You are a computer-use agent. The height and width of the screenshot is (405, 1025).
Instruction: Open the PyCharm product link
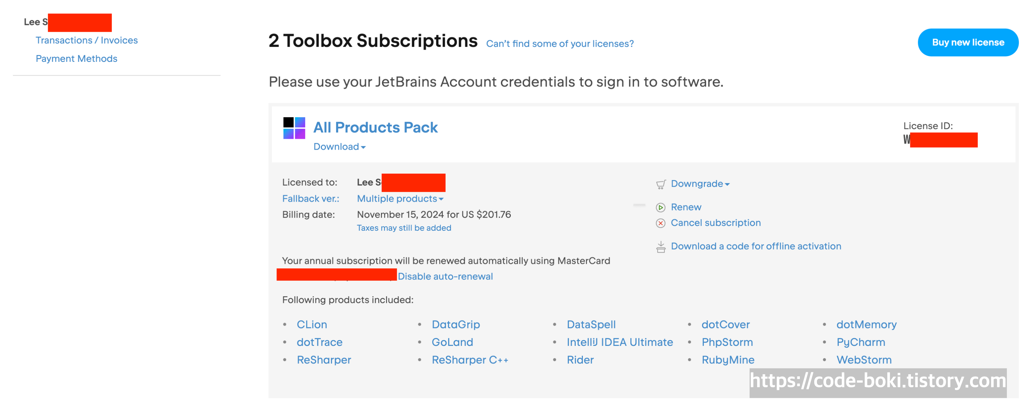861,342
